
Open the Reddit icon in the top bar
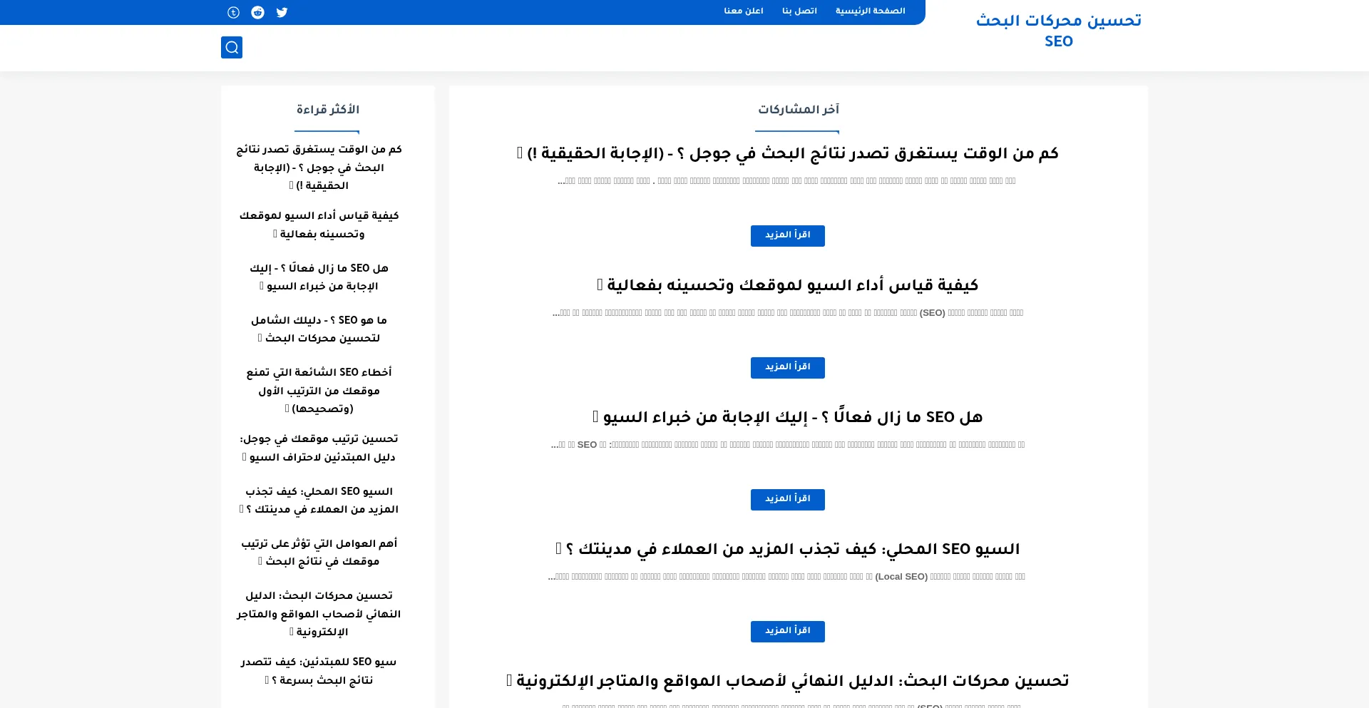coord(257,12)
